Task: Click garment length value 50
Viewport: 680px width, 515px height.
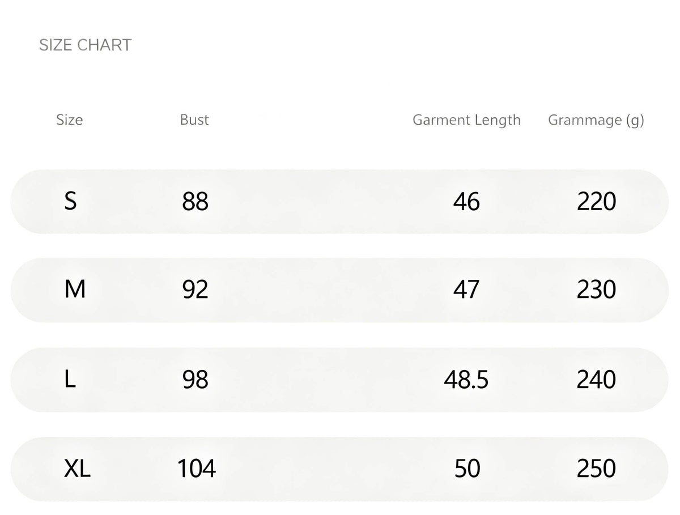Action: point(467,469)
